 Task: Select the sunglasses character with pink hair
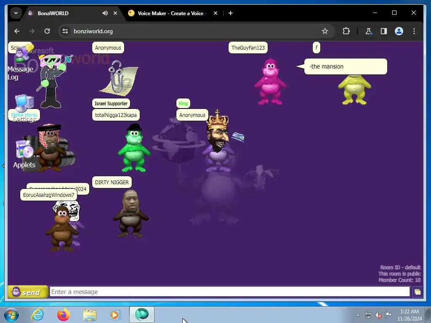[x=53, y=81]
